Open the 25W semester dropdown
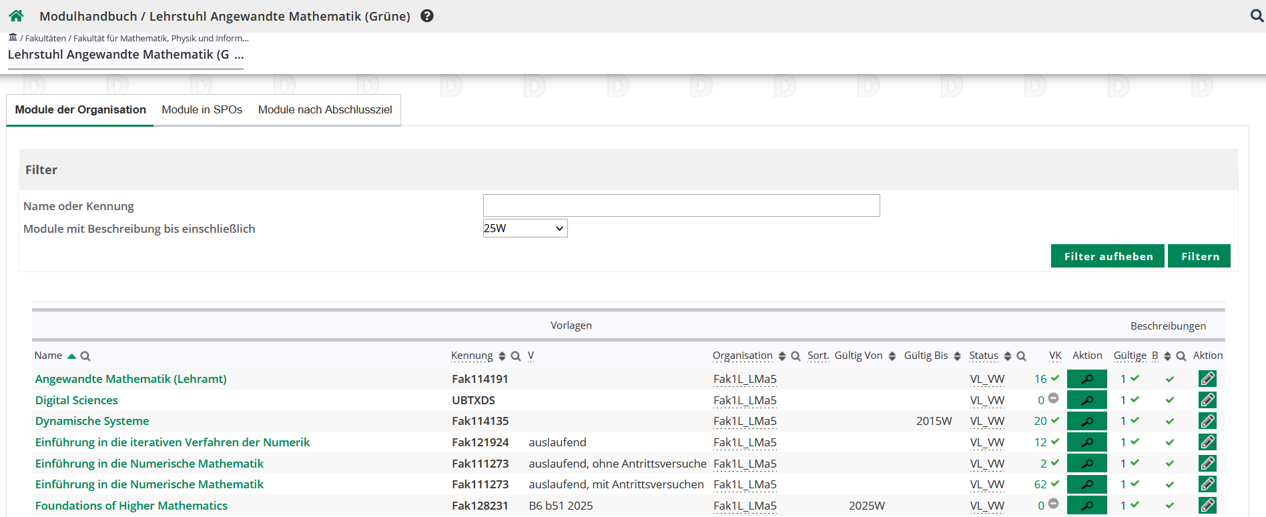This screenshot has height=517, width=1266. [x=525, y=228]
